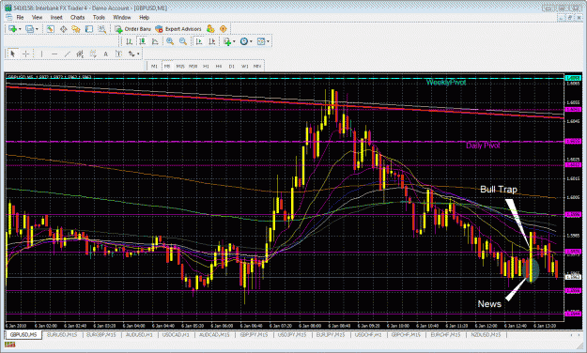Select the arrow cursor tool
Image resolution: width=587 pixels, height=353 pixels.
(12, 54)
